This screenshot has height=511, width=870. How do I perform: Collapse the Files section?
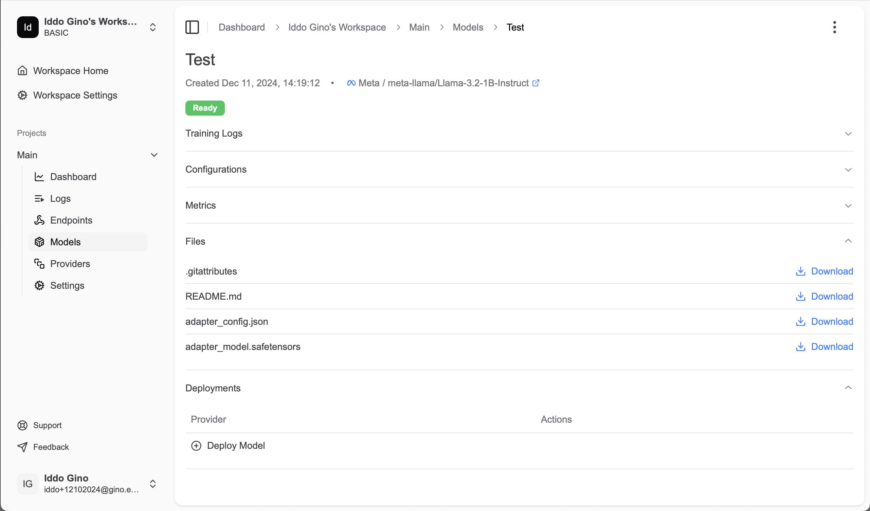[x=848, y=241]
